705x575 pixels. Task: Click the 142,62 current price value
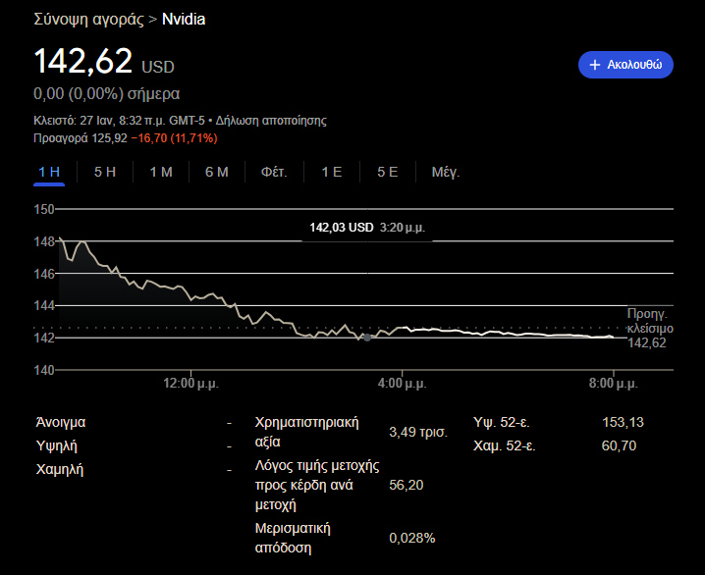click(82, 61)
